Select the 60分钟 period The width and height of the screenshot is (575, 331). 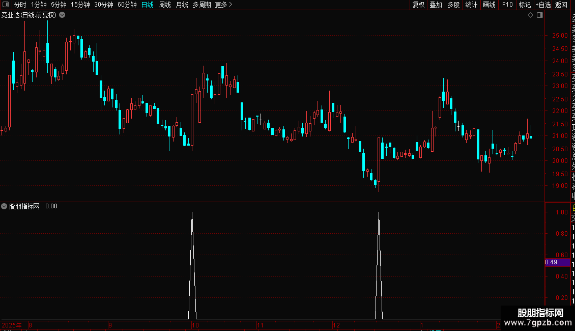pyautogui.click(x=127, y=5)
